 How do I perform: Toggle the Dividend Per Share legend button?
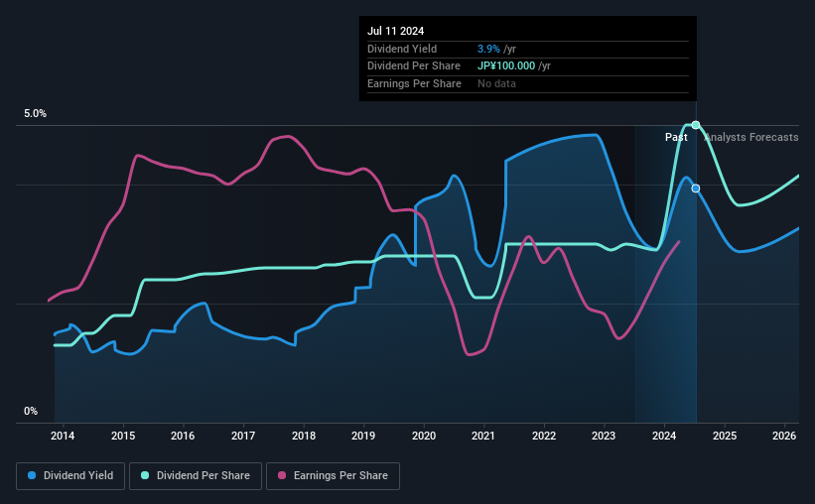(x=196, y=476)
